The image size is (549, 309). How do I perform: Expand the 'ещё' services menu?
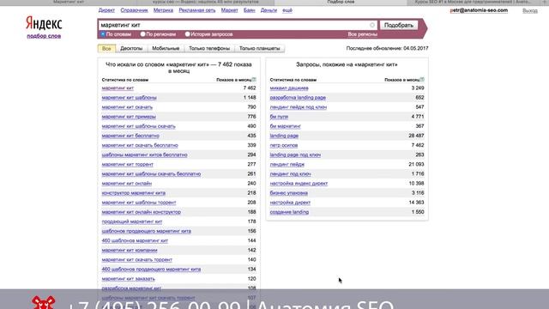287,10
